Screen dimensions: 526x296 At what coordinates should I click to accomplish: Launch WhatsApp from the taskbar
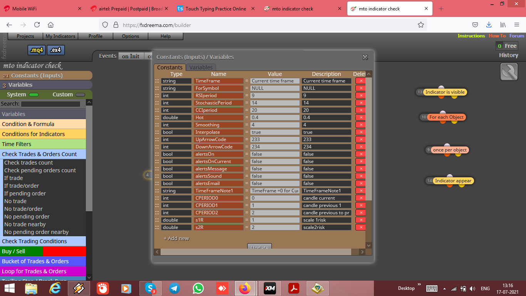[x=198, y=288]
